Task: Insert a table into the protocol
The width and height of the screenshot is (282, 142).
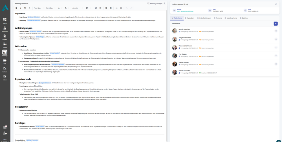Action: (x=121, y=8)
